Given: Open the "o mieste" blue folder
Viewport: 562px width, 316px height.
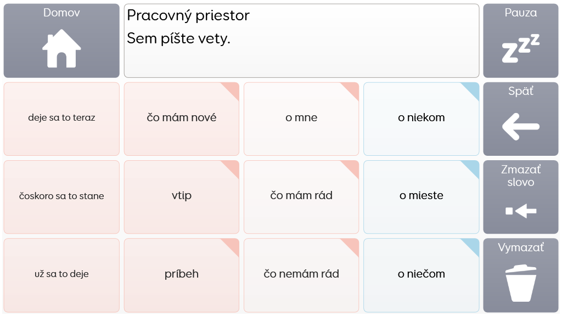Looking at the screenshot, I should [x=421, y=196].
